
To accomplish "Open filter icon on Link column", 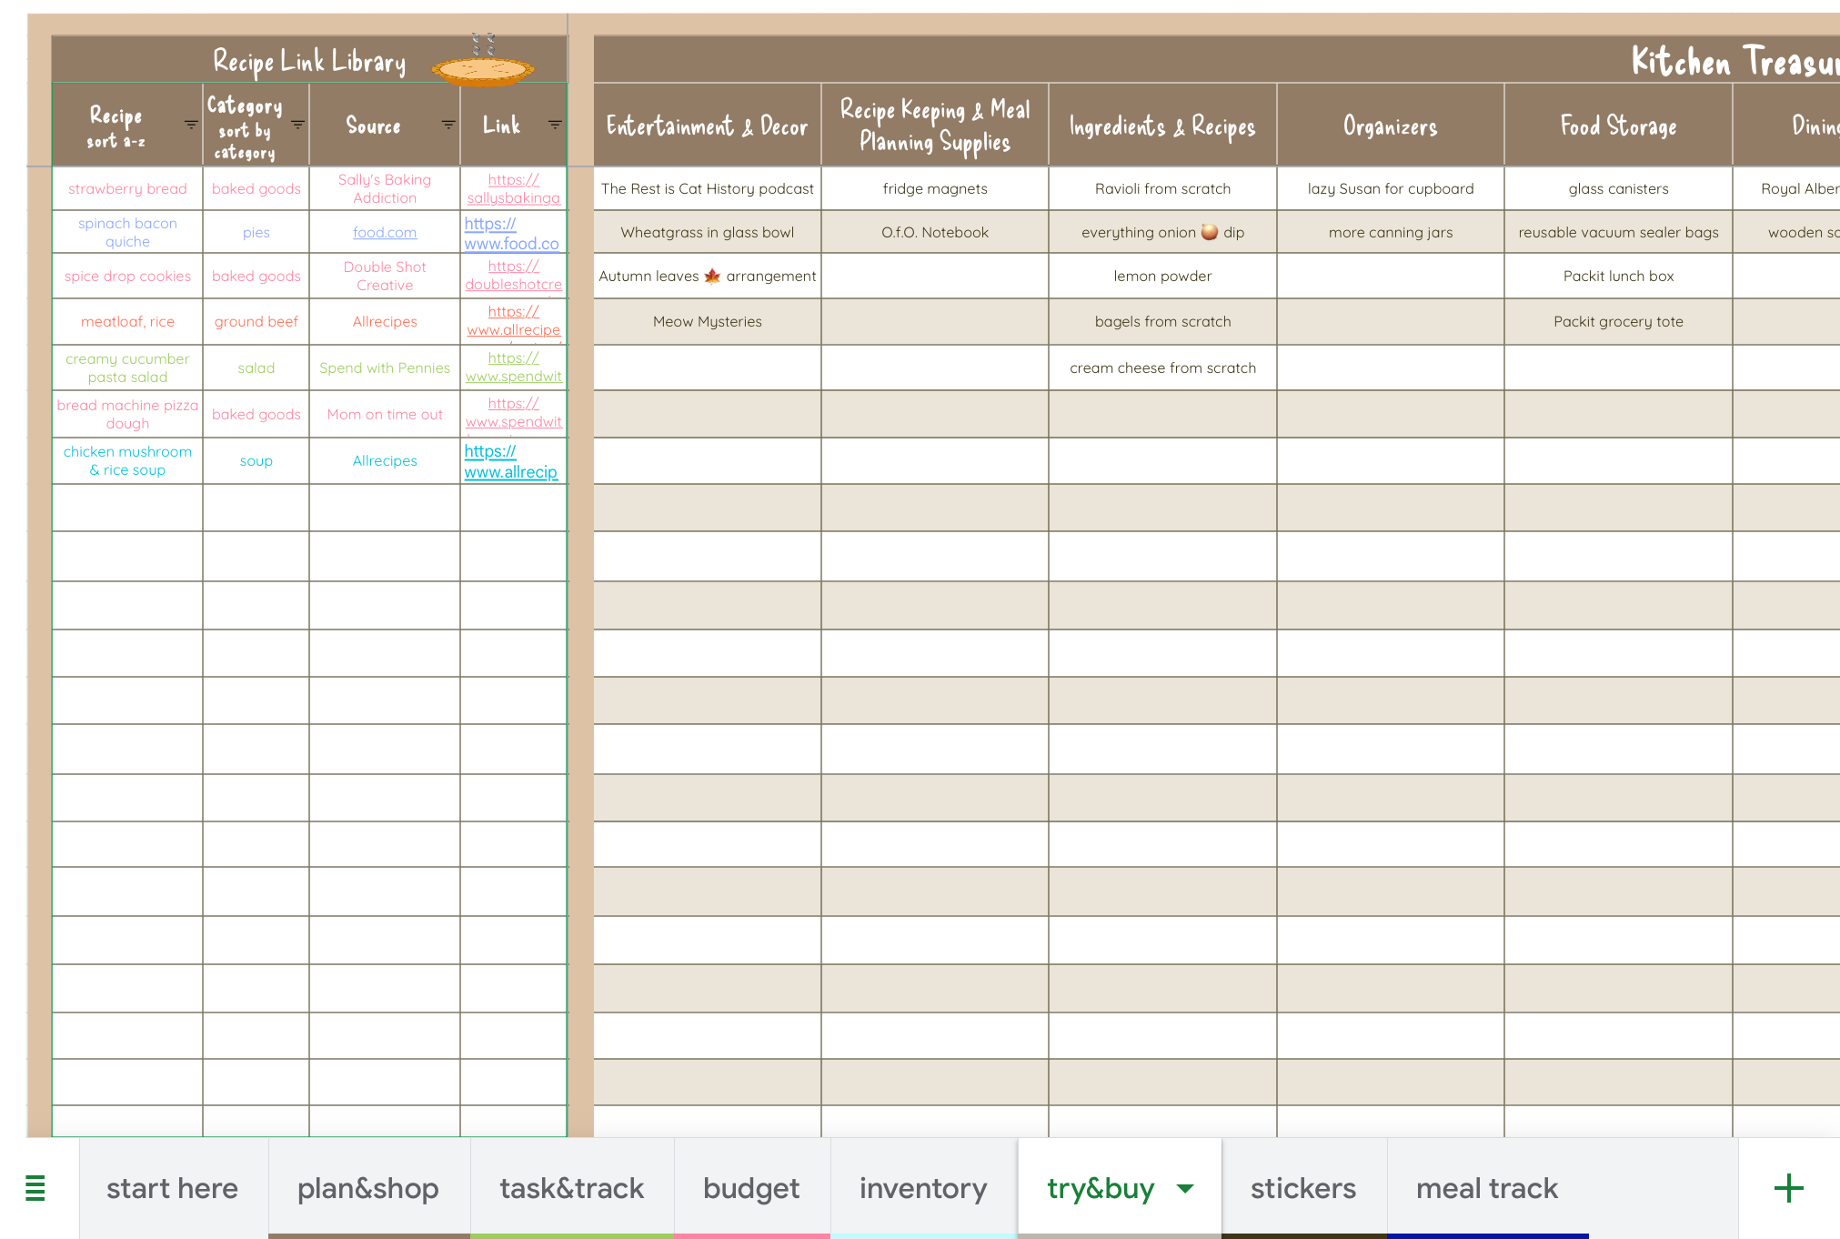I will point(555,125).
